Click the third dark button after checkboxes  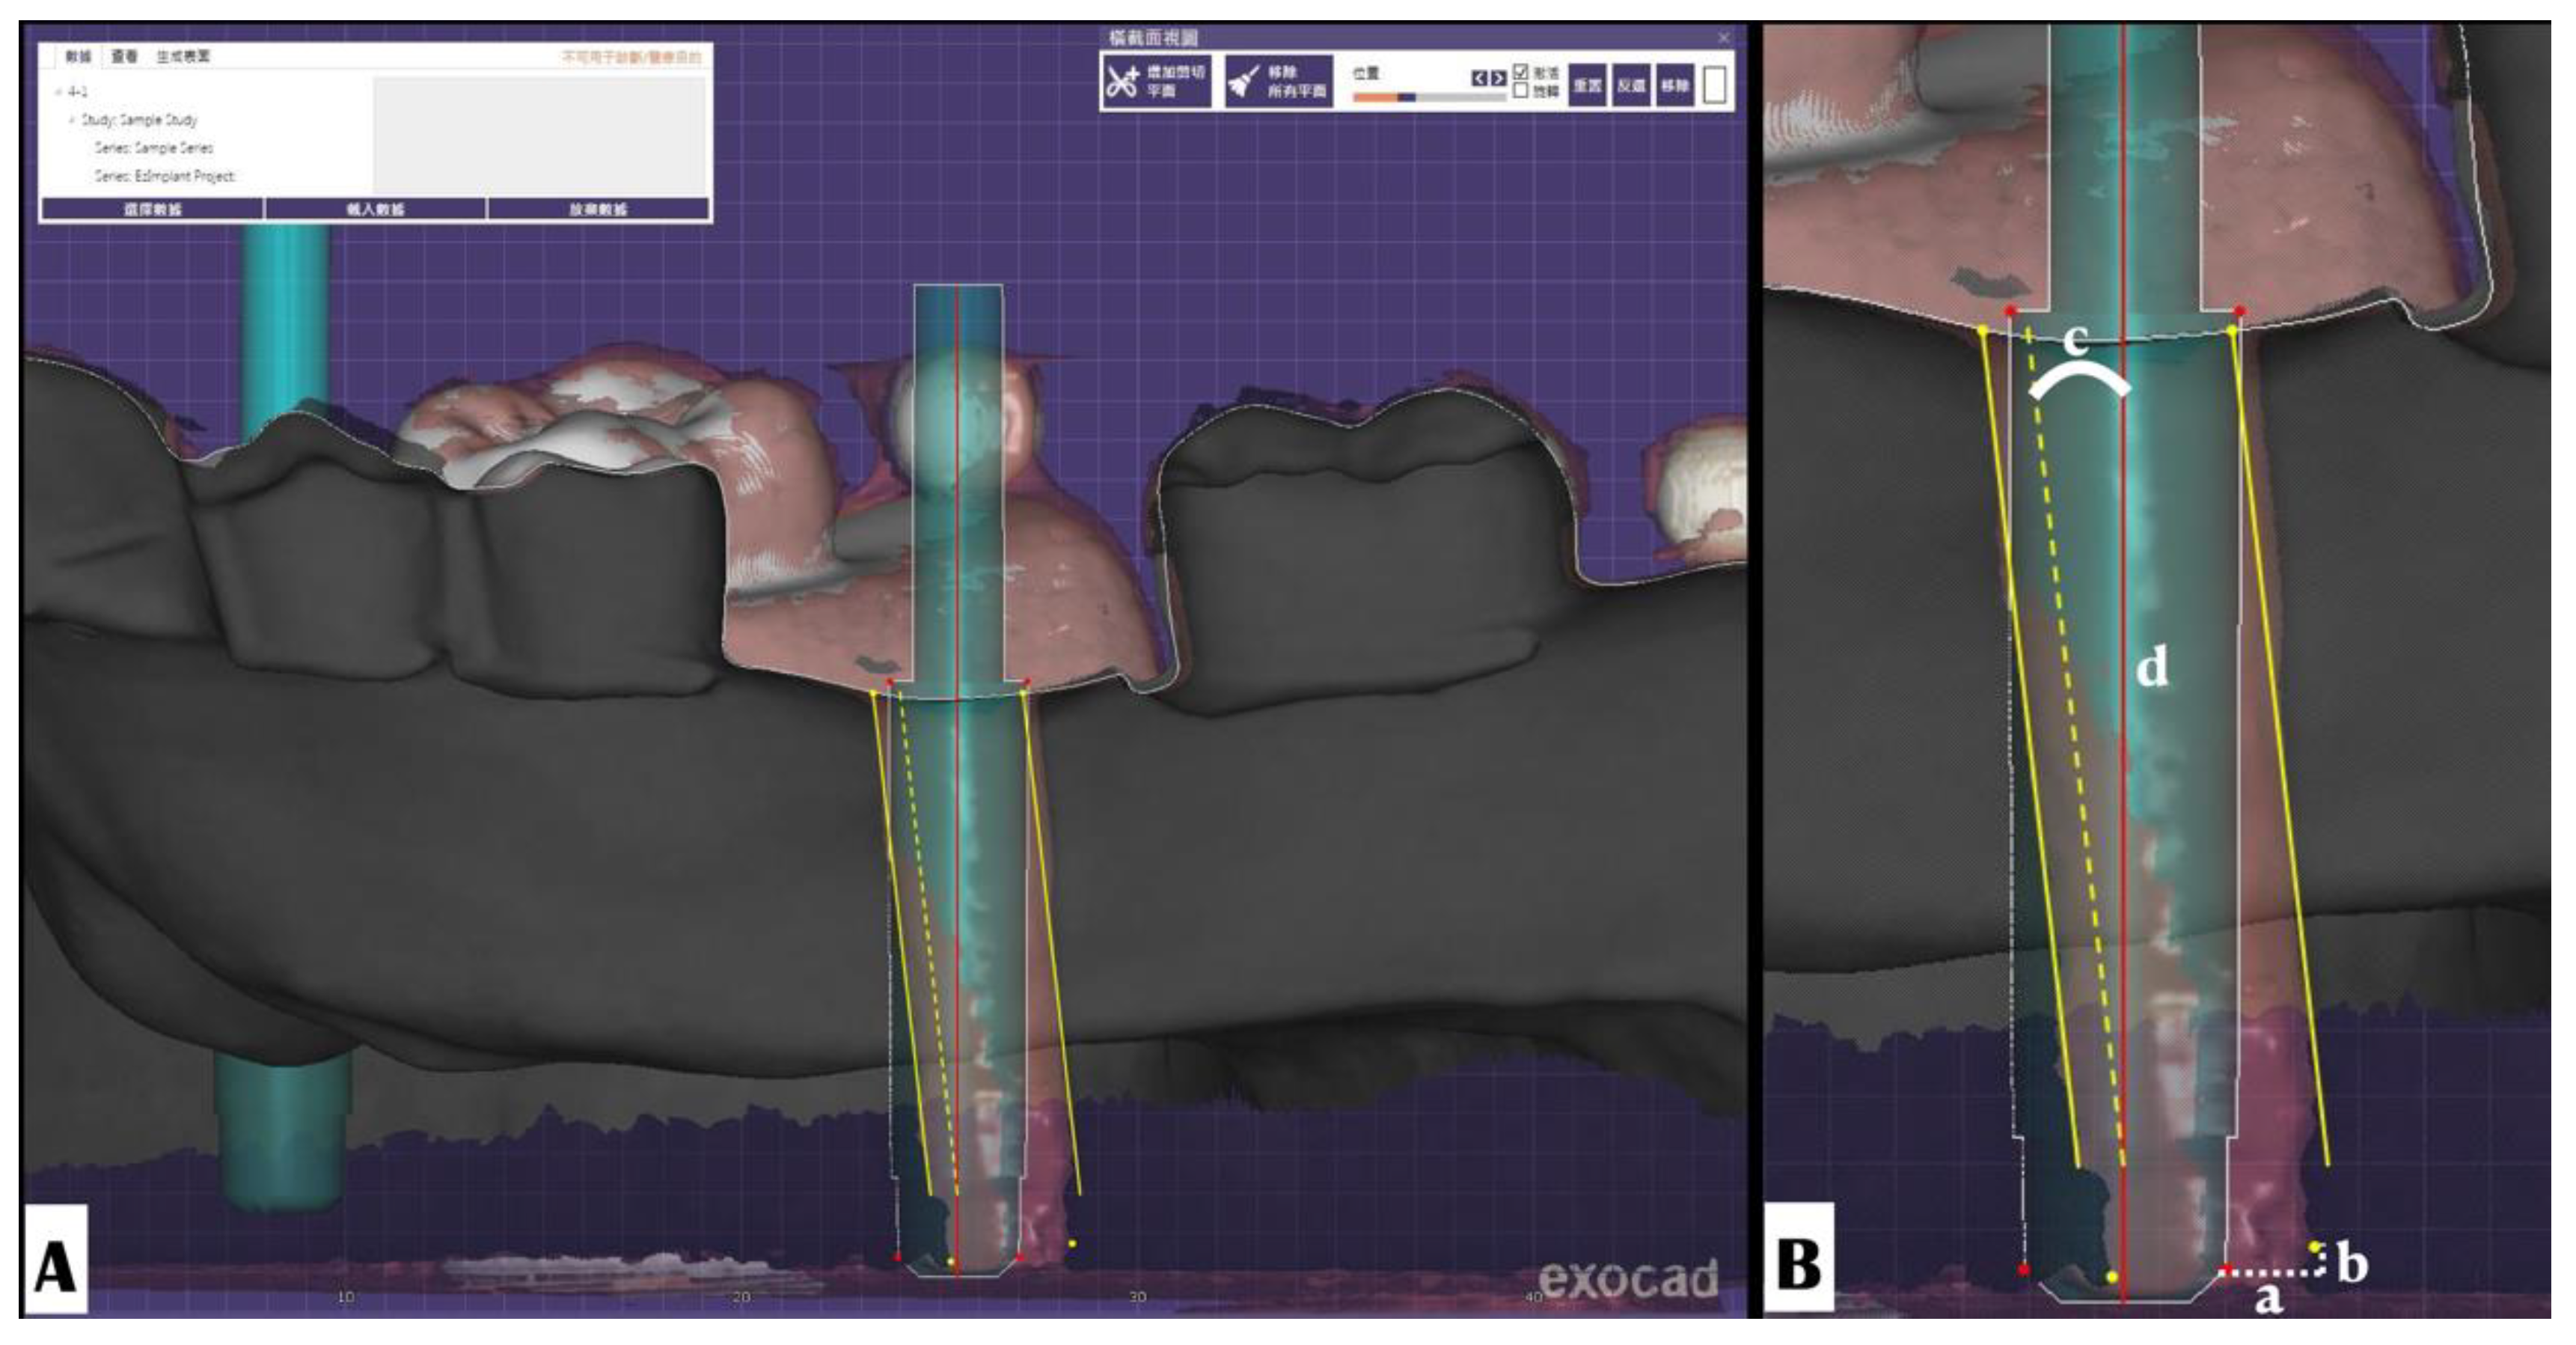[1675, 85]
